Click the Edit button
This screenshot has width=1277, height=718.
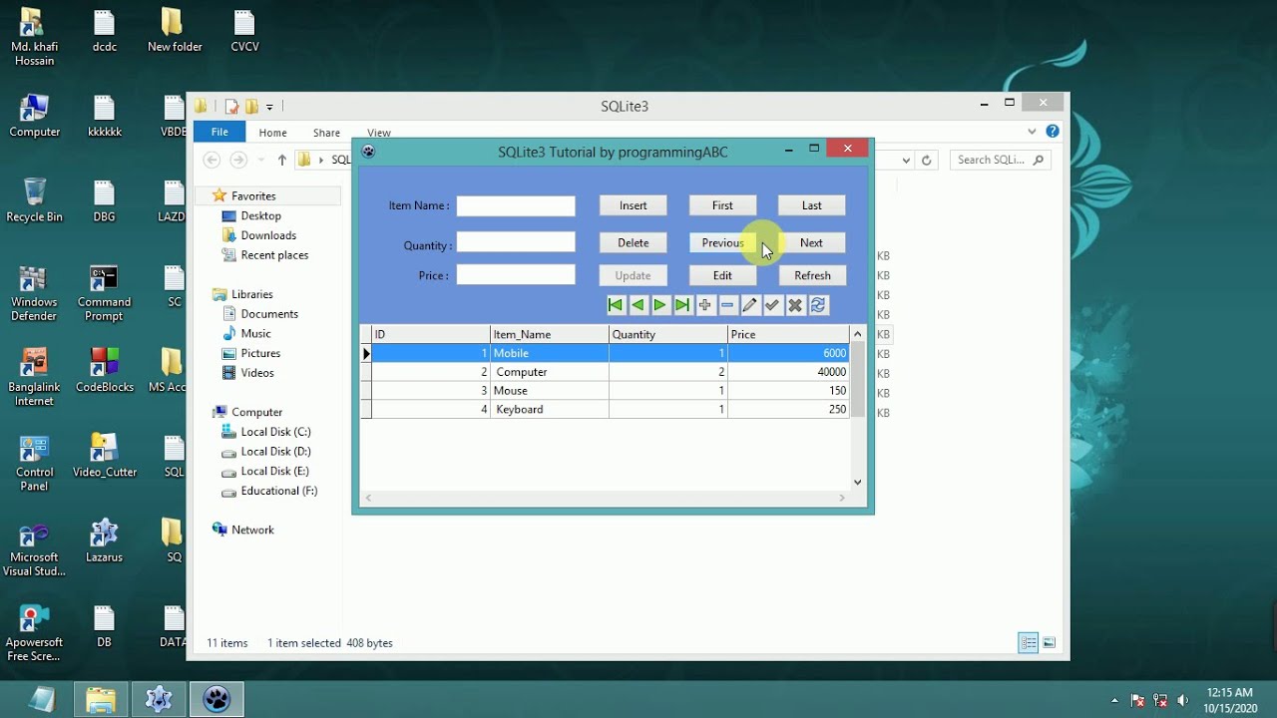click(722, 275)
